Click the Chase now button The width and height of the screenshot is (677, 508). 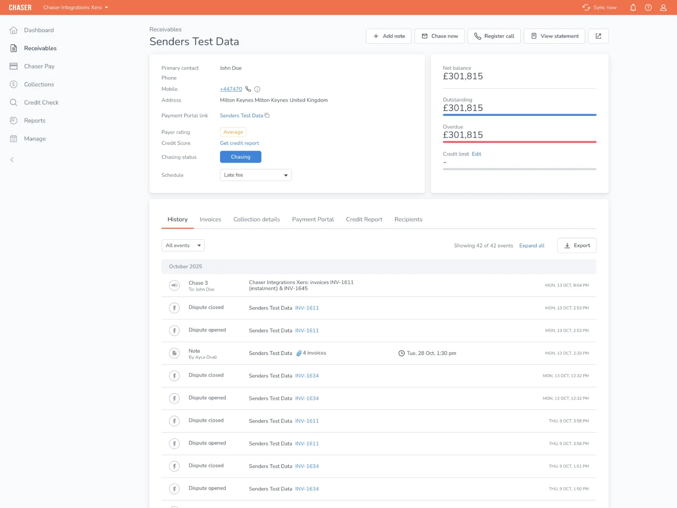click(439, 36)
